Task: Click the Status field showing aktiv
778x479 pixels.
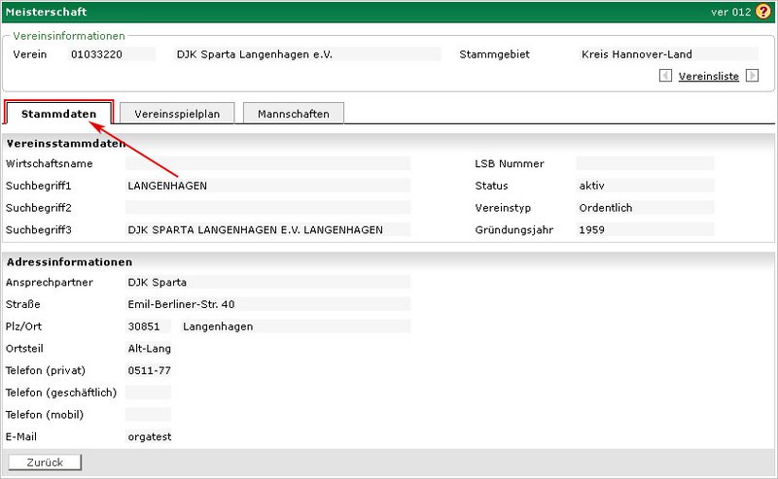Action: click(644, 186)
